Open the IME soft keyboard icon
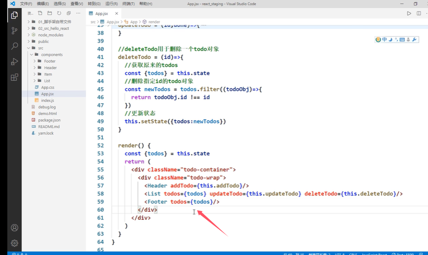The image size is (428, 255). [x=402, y=39]
